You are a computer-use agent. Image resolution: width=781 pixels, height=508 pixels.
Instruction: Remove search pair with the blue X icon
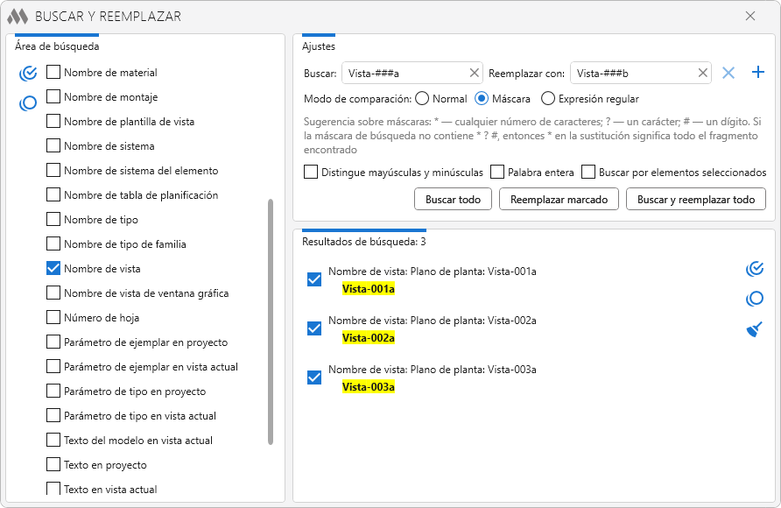click(728, 73)
